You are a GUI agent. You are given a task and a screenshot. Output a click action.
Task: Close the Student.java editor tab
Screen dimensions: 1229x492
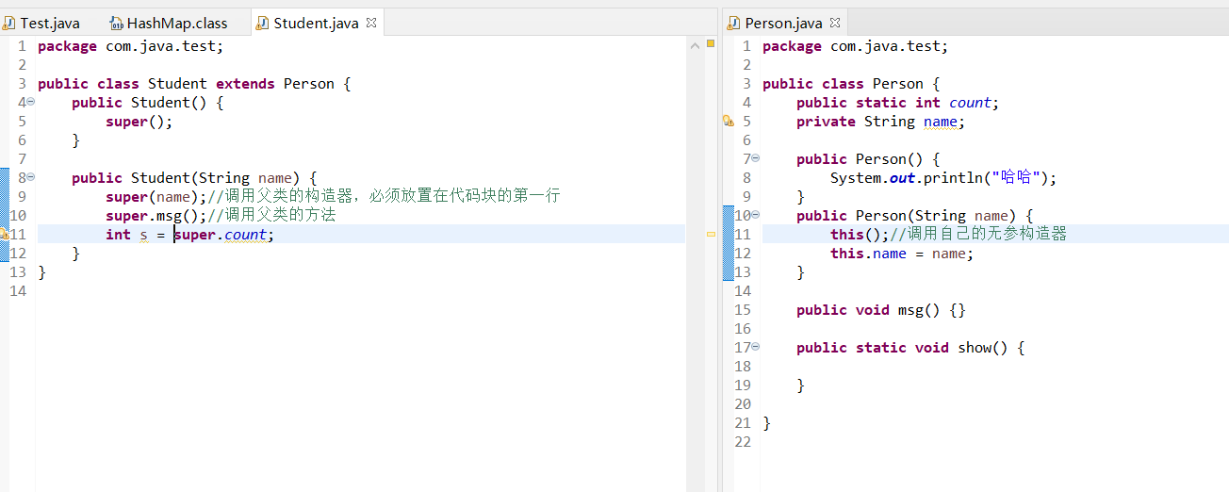click(x=371, y=23)
